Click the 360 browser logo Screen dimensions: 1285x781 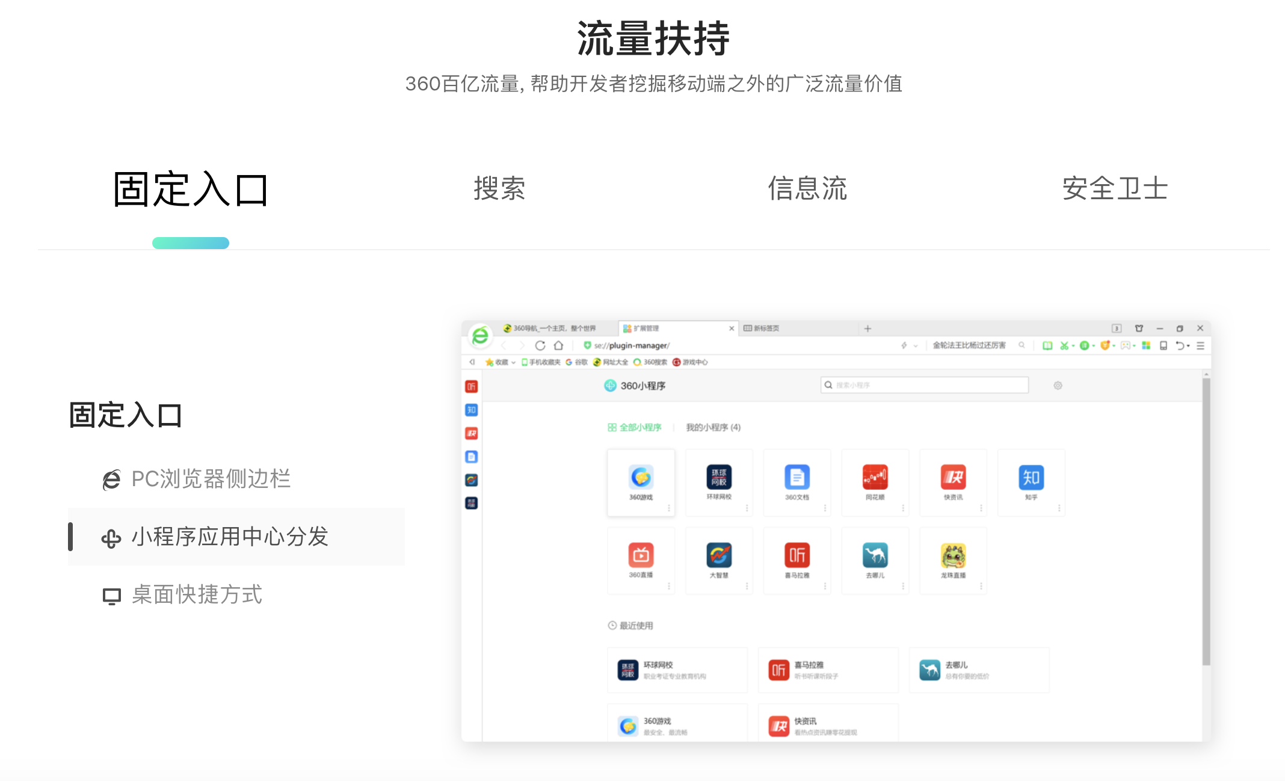[481, 335]
